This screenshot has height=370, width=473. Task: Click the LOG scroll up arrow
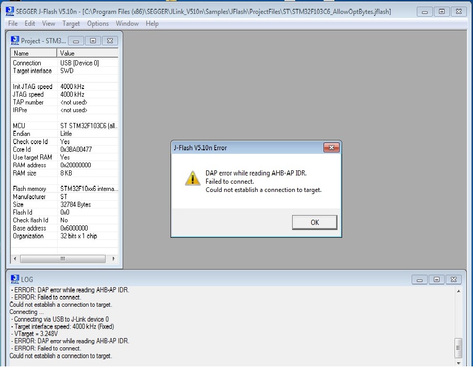(458, 291)
